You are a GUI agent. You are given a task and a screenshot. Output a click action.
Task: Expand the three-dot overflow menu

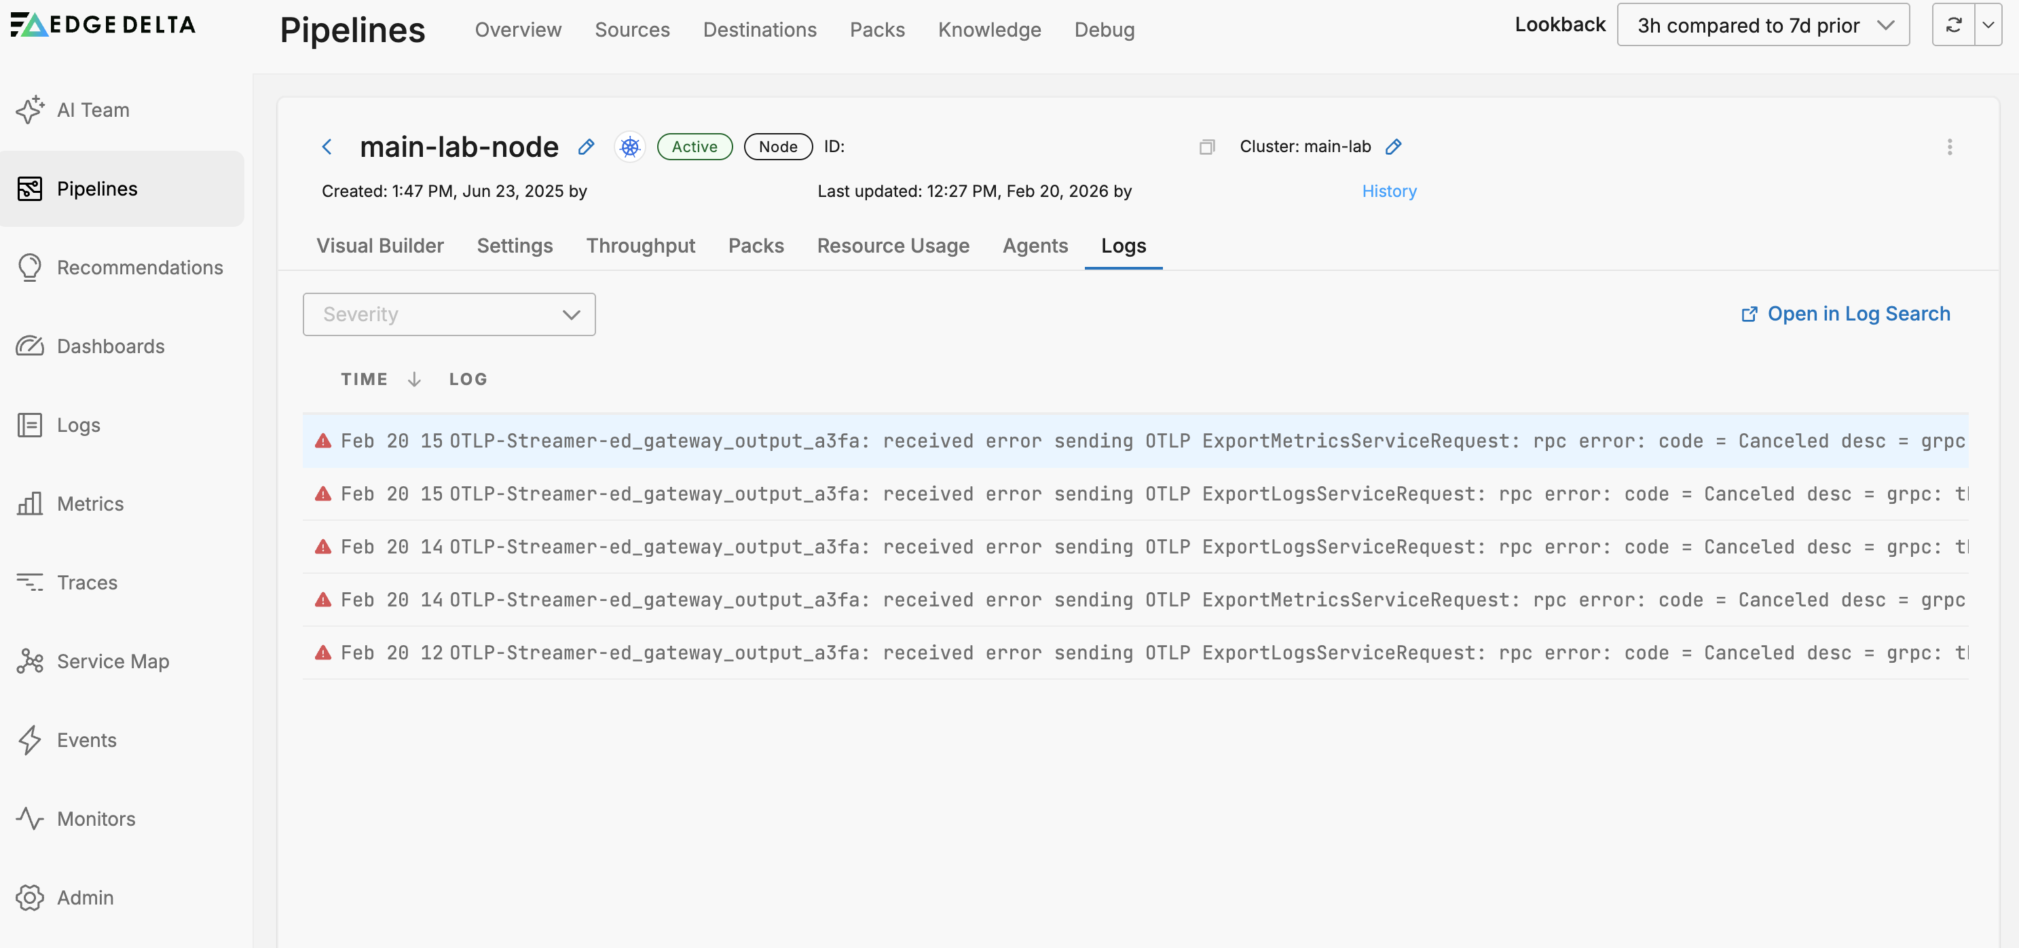pos(1949,147)
